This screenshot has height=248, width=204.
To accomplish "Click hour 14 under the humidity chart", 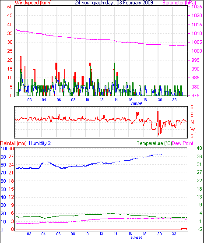I will (x=116, y=234).
